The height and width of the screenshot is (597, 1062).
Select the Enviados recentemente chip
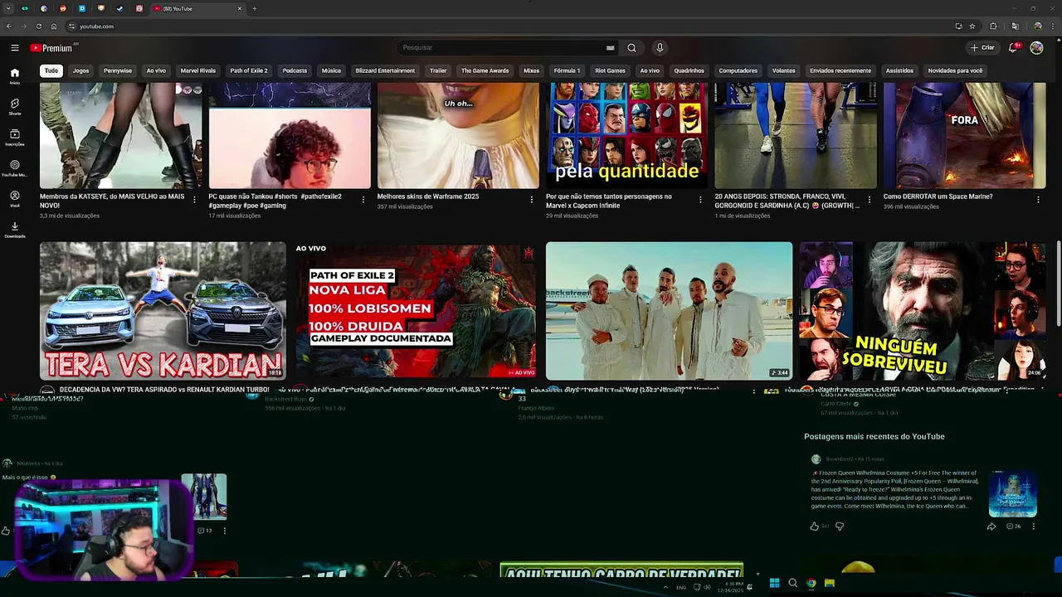pyautogui.click(x=840, y=70)
